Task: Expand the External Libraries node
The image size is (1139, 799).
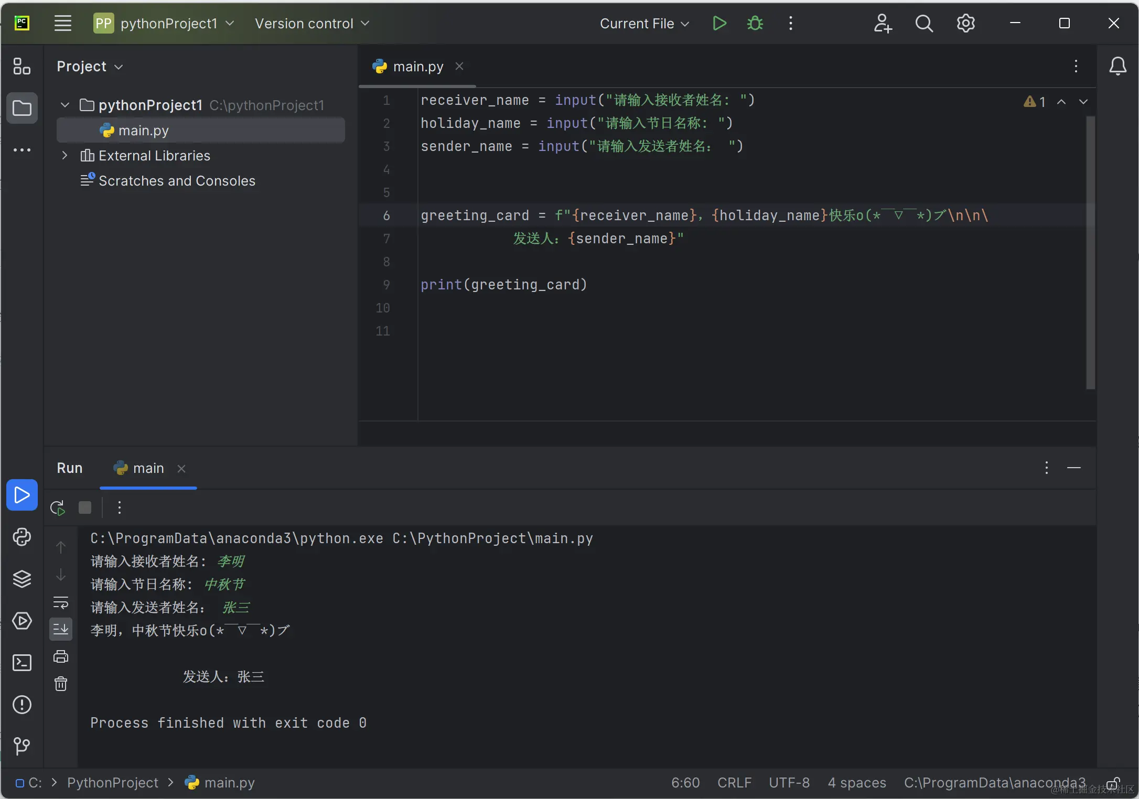Action: pyautogui.click(x=65, y=156)
